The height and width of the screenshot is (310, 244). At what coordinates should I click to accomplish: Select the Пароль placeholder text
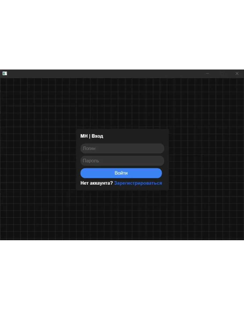pos(91,161)
